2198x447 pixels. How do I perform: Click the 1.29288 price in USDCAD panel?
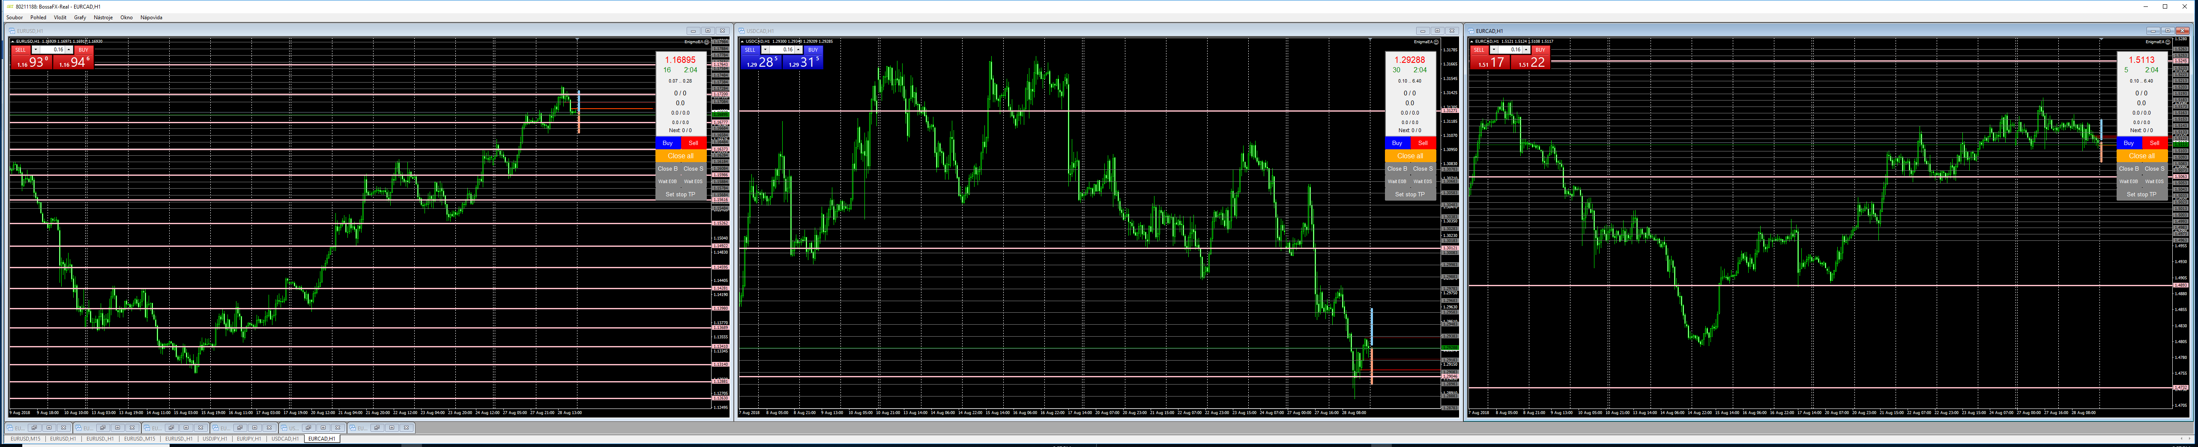[x=1410, y=60]
